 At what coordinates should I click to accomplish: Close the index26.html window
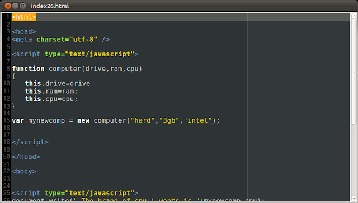tap(8, 6)
